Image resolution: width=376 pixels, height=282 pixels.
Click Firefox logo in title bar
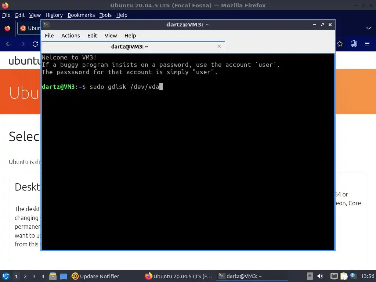click(x=5, y=5)
